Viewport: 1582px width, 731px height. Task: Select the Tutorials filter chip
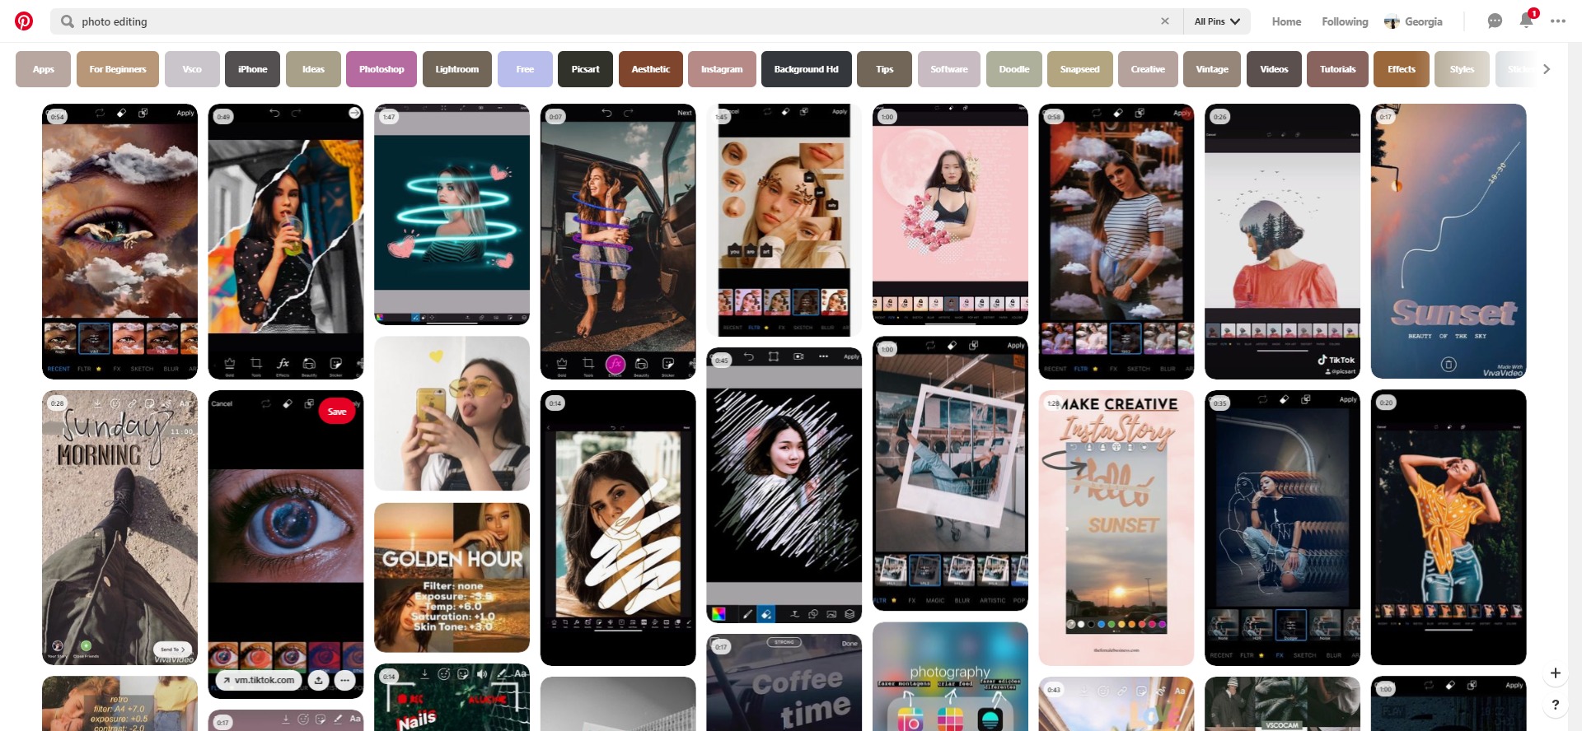1338,69
